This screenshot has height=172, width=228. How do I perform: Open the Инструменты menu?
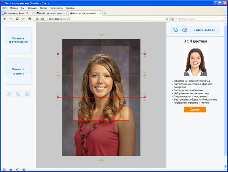tap(56, 8)
